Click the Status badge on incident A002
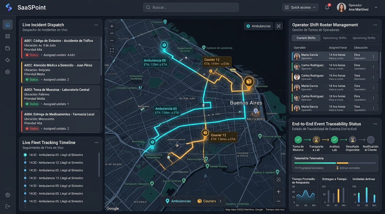The image size is (385, 214). (32, 79)
